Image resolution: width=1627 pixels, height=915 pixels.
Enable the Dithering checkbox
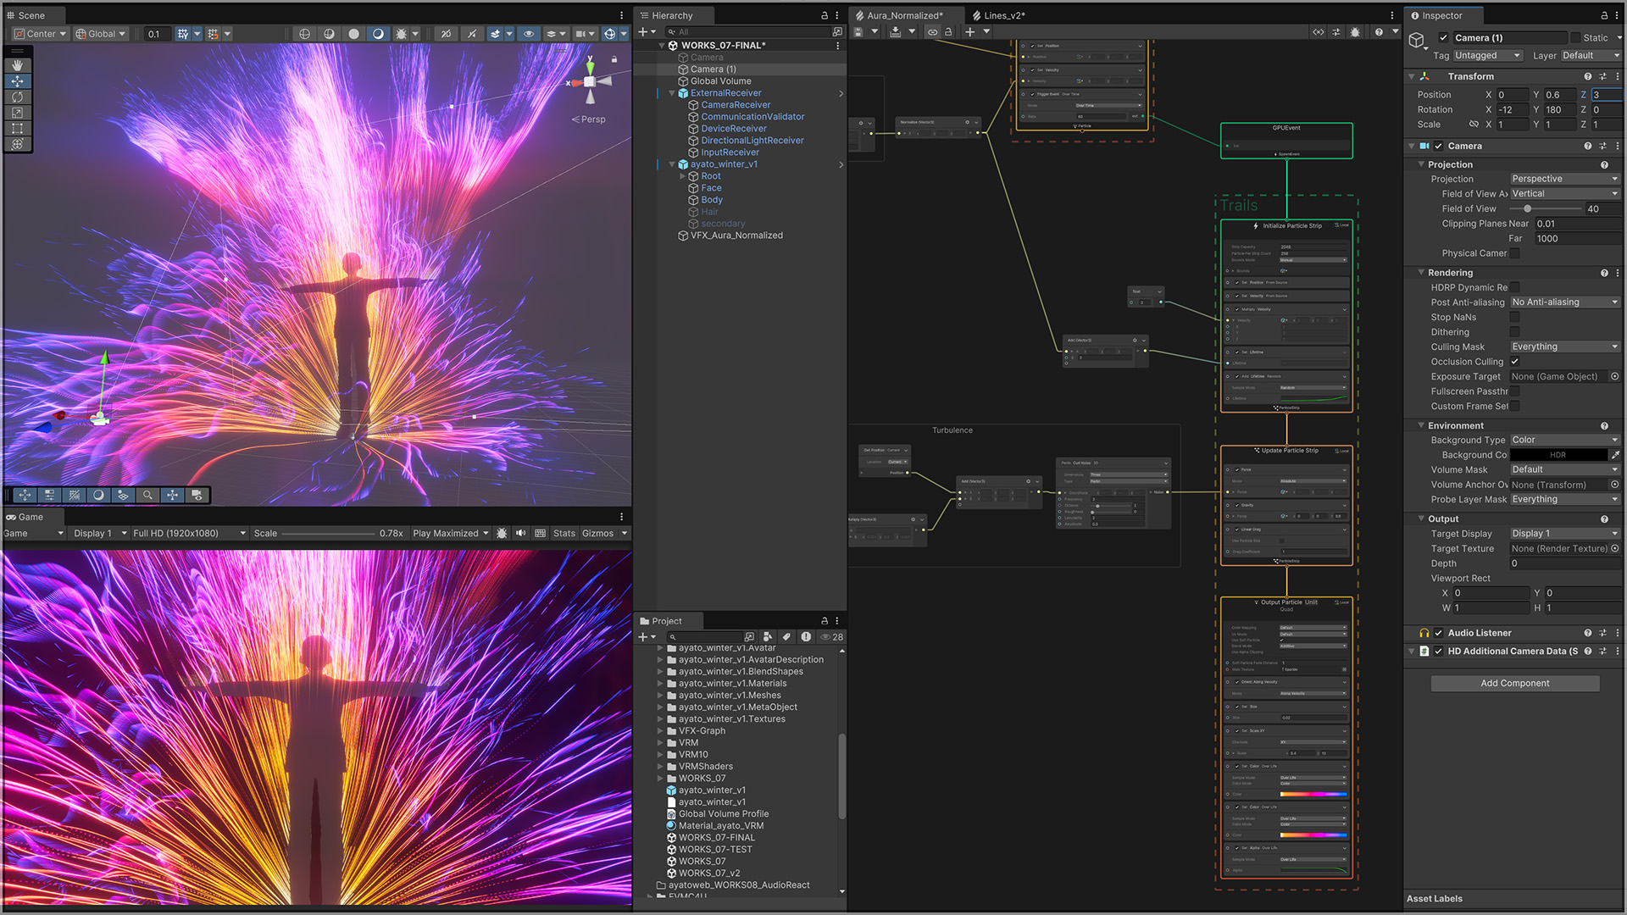click(1514, 332)
